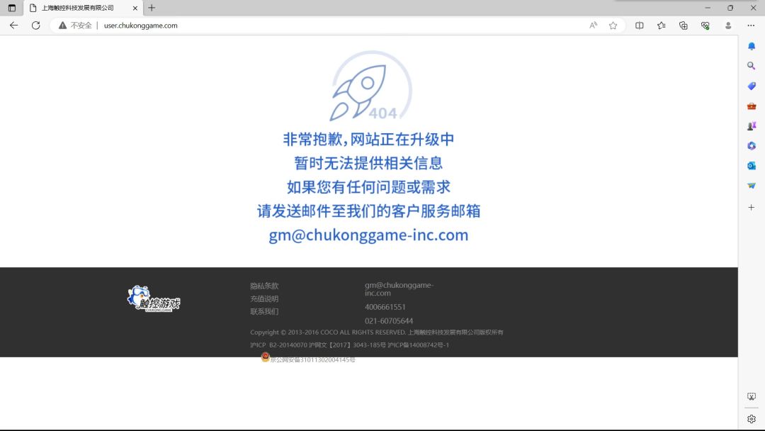Viewport: 765px width, 431px height.
Task: Click the heading 非常抱歉,网站正在升级中
Action: tap(368, 140)
